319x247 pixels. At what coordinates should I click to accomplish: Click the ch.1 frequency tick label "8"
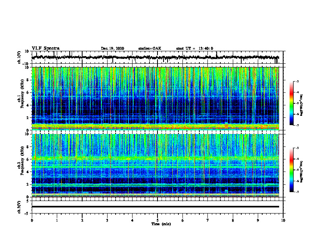[x=28, y=80]
